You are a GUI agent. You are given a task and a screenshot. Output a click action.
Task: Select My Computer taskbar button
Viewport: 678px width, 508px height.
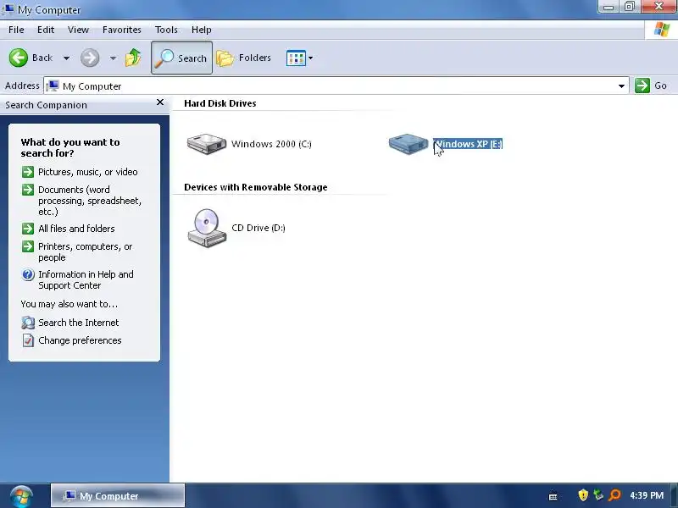point(118,496)
